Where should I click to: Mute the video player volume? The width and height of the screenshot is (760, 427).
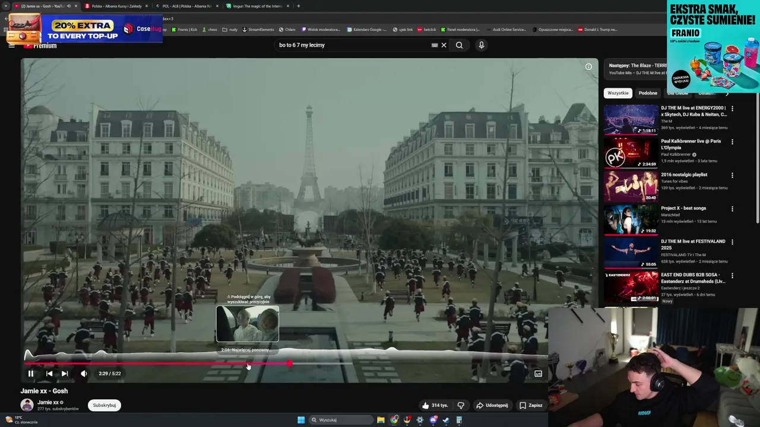[84, 374]
